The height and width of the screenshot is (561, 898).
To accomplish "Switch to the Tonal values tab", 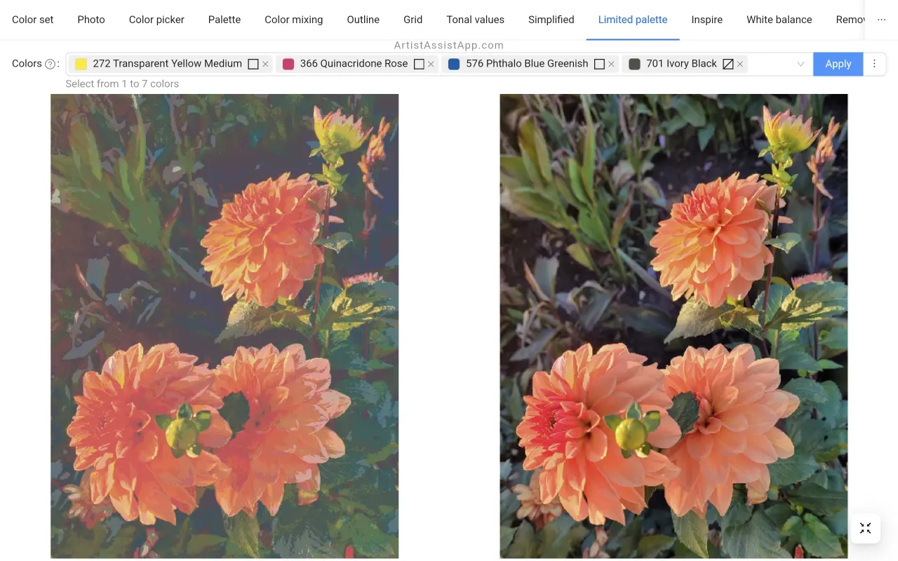I will point(476,20).
